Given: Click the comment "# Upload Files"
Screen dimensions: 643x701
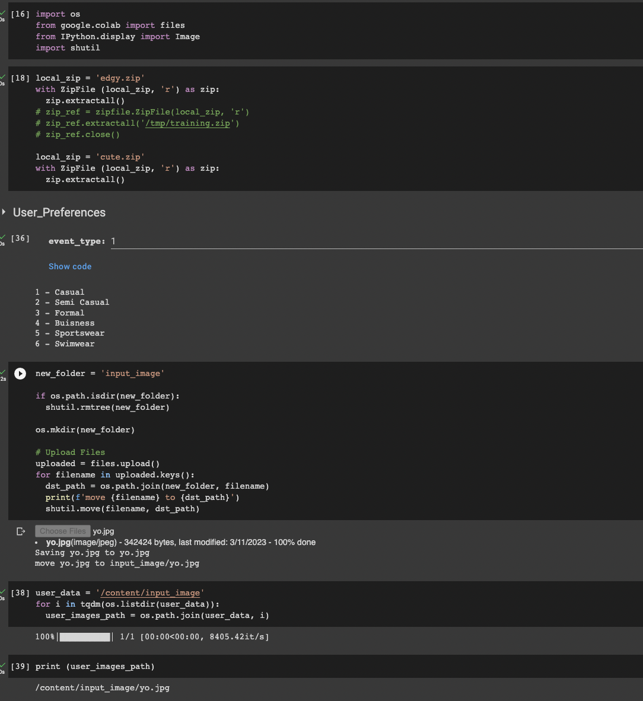Looking at the screenshot, I should pyautogui.click(x=70, y=453).
